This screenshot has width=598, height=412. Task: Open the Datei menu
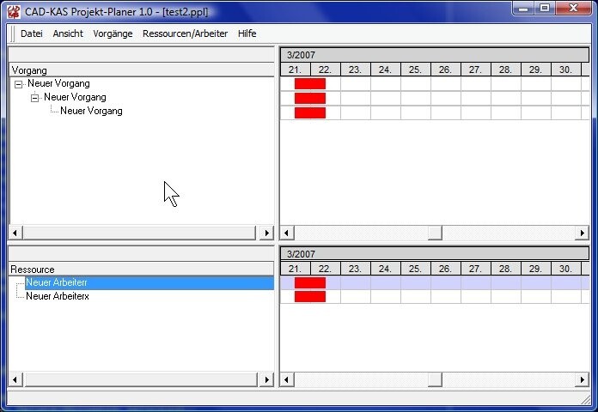coord(31,33)
